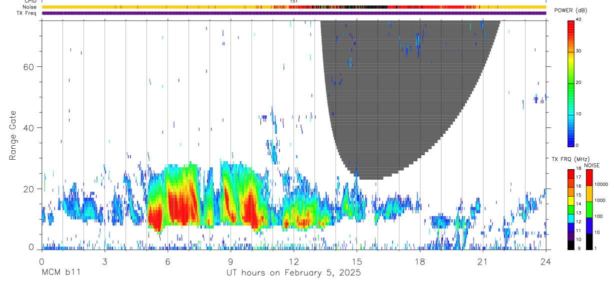Click the '24' UT hour tick label

[x=546, y=262]
